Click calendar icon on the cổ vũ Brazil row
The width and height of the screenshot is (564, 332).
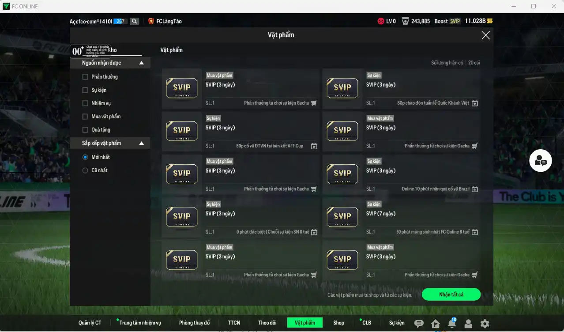click(475, 189)
